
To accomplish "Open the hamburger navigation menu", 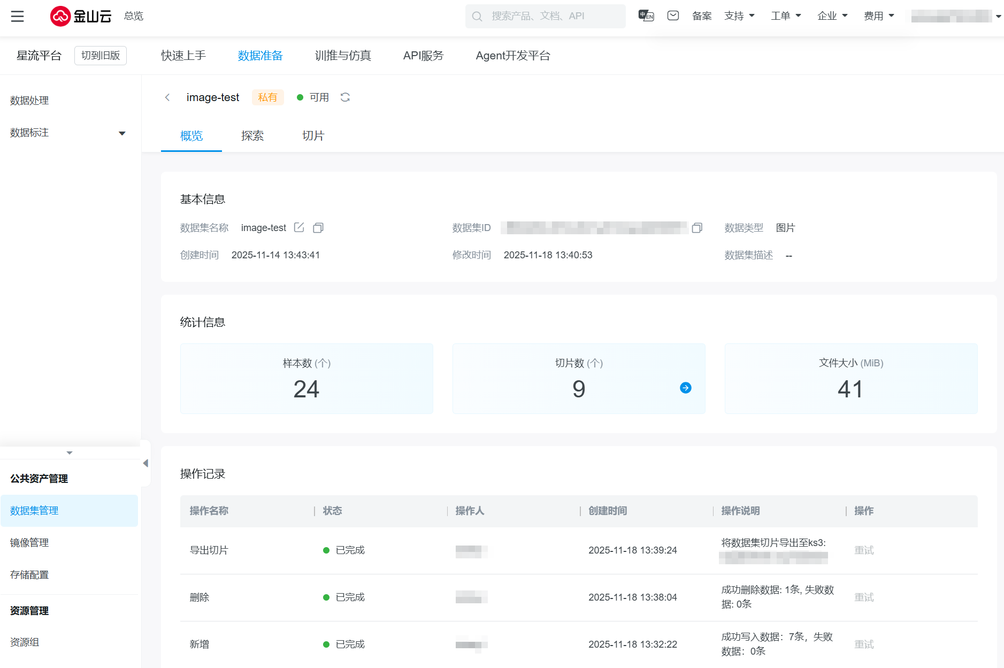I will 17,16.
